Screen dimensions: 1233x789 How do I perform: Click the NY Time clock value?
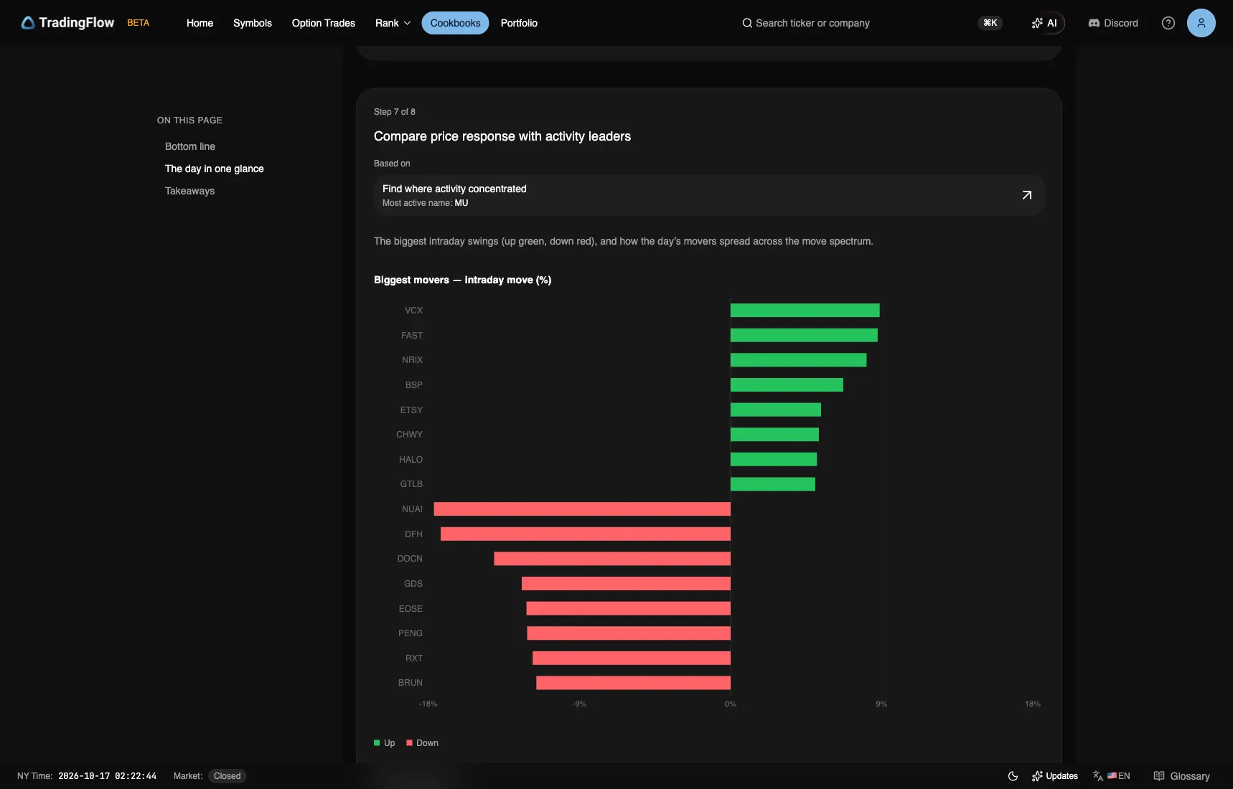[107, 776]
